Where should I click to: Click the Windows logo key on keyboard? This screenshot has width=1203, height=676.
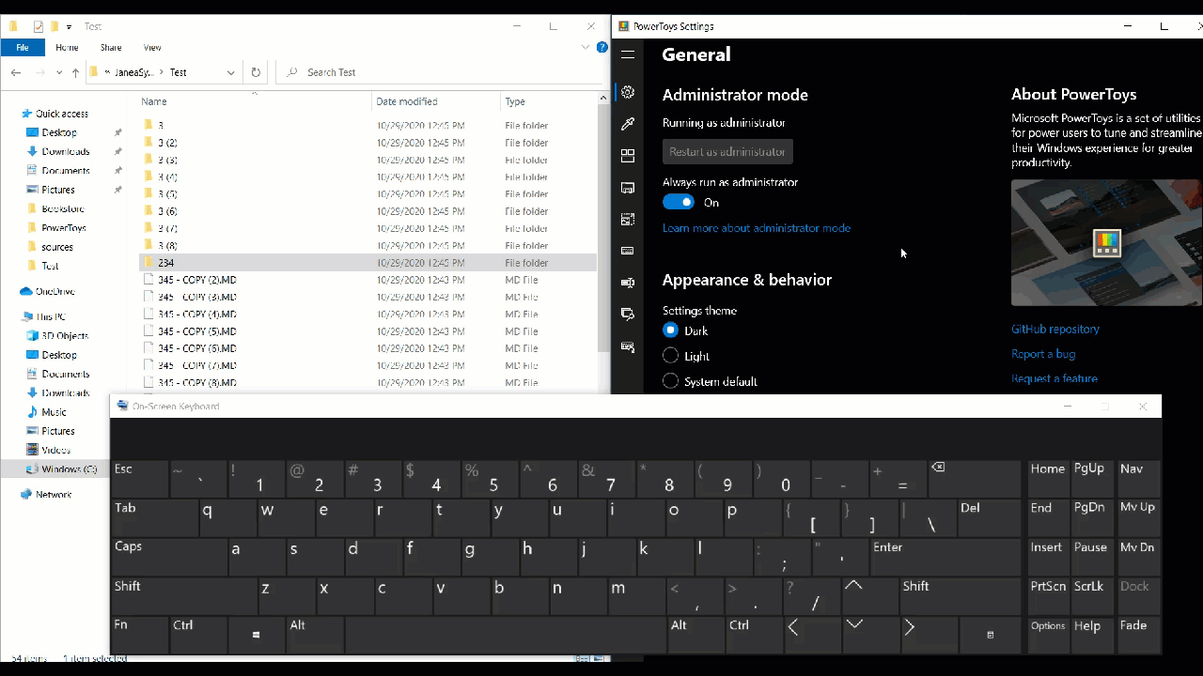pyautogui.click(x=257, y=635)
